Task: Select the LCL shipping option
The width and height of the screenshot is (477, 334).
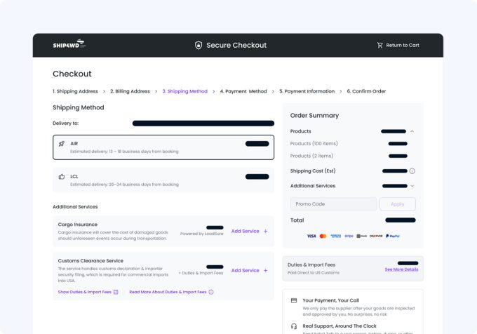Action: click(x=163, y=180)
